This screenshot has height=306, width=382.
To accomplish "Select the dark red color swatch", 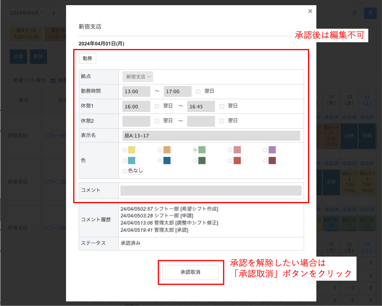I will click(x=272, y=161).
